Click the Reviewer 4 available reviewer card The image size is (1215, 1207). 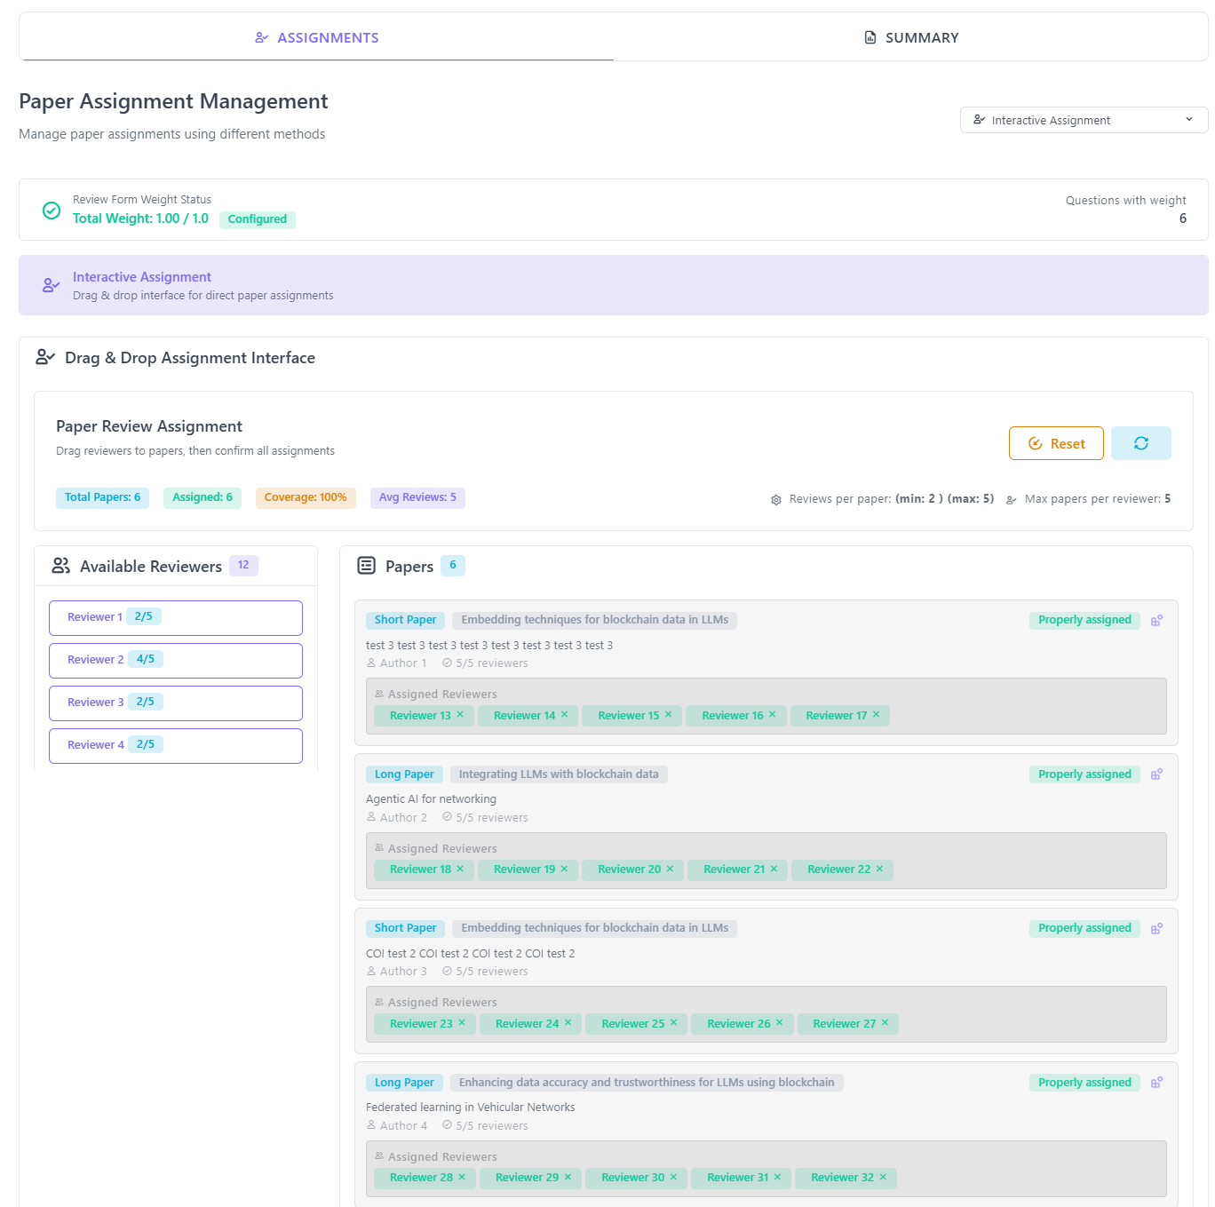pos(175,745)
